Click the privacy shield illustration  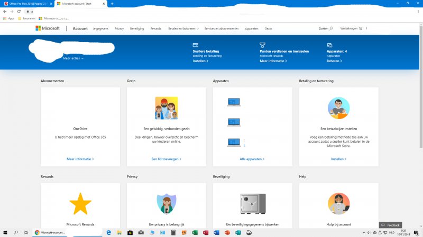click(167, 204)
